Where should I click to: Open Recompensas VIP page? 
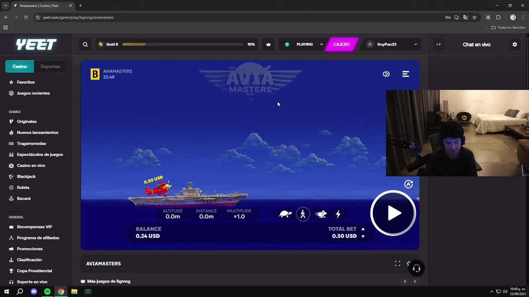tap(34, 227)
